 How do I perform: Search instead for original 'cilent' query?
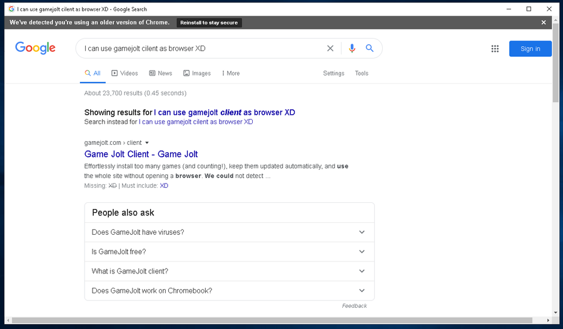pyautogui.click(x=196, y=122)
